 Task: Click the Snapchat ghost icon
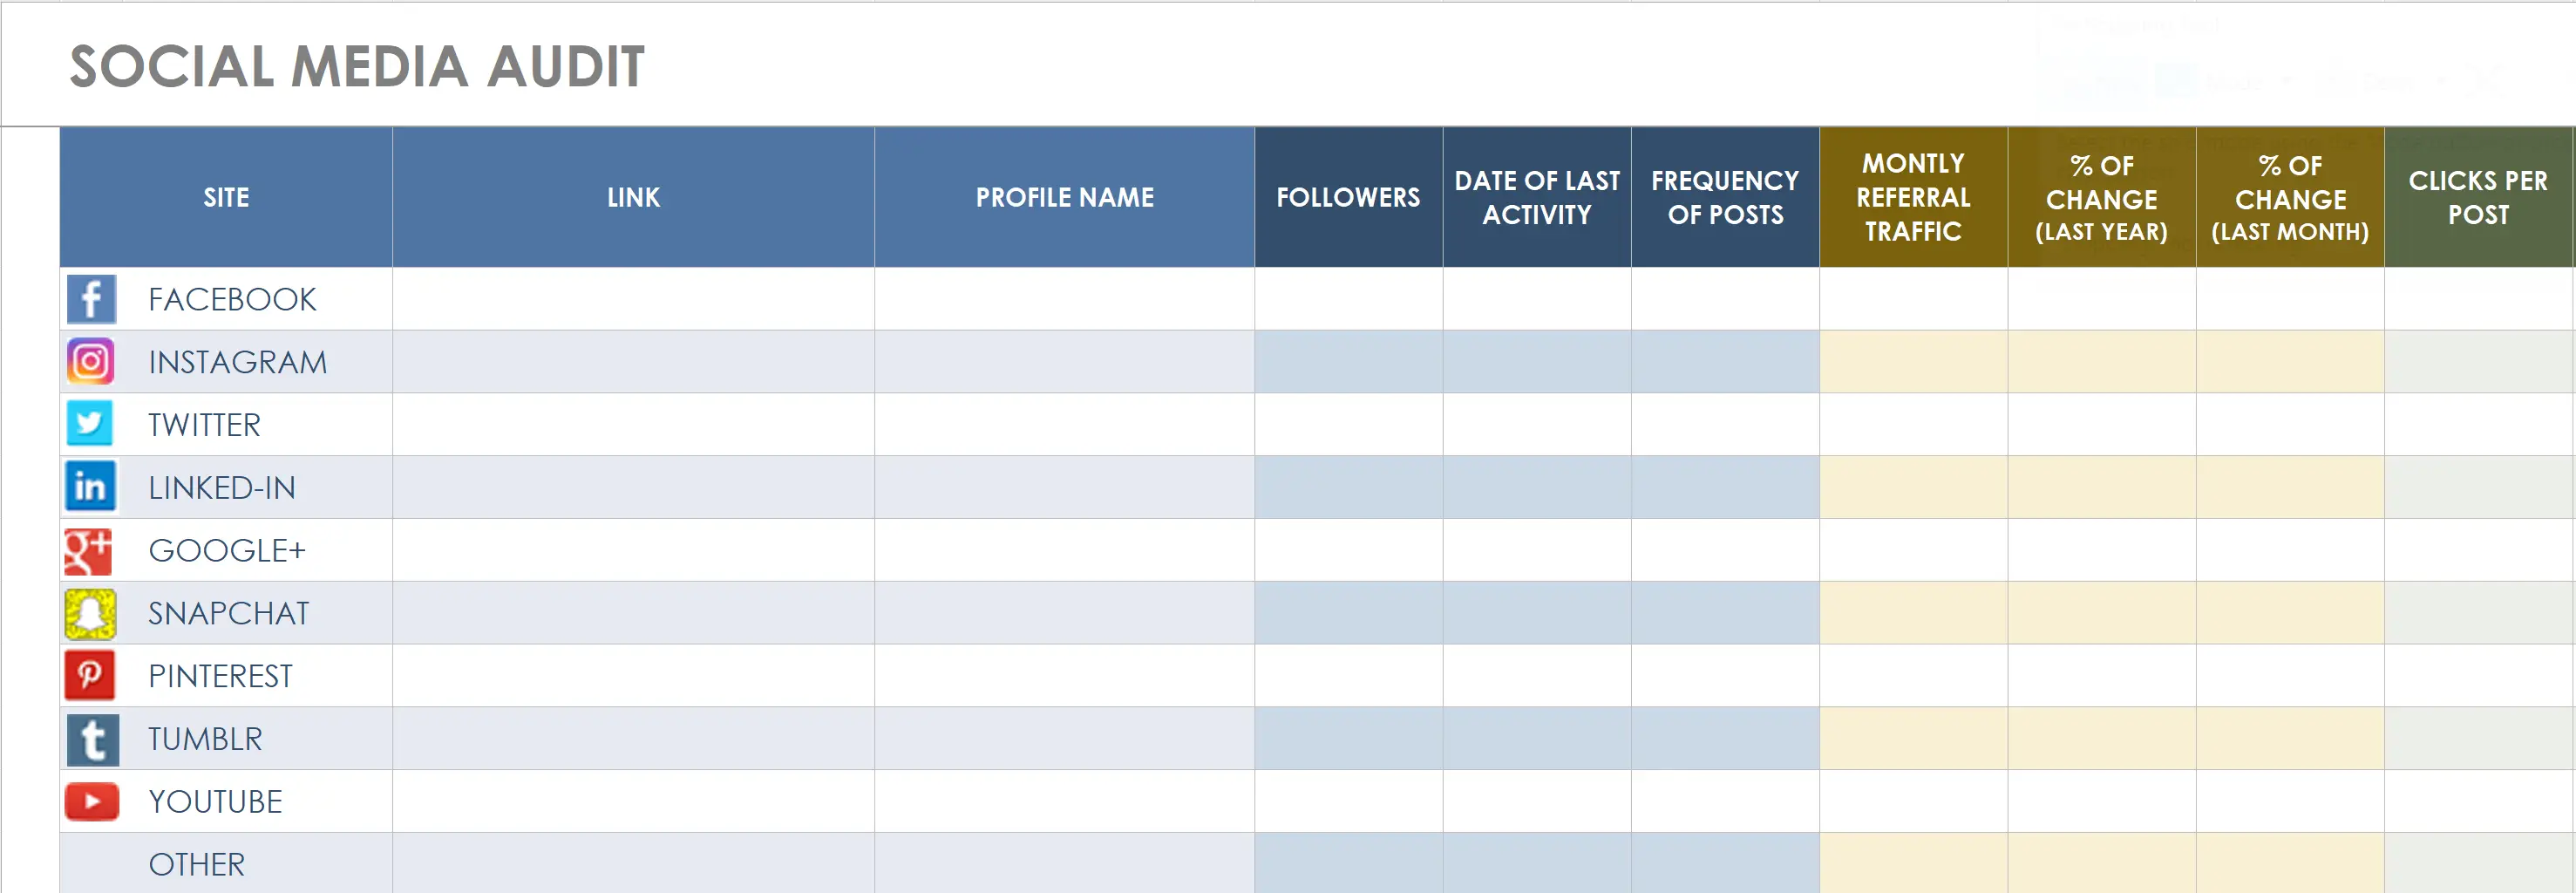point(91,613)
